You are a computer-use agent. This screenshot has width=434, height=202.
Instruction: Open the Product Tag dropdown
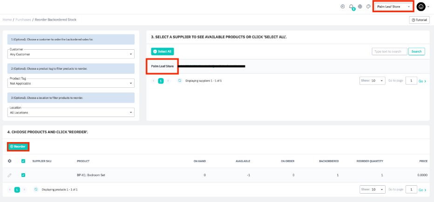point(71,83)
